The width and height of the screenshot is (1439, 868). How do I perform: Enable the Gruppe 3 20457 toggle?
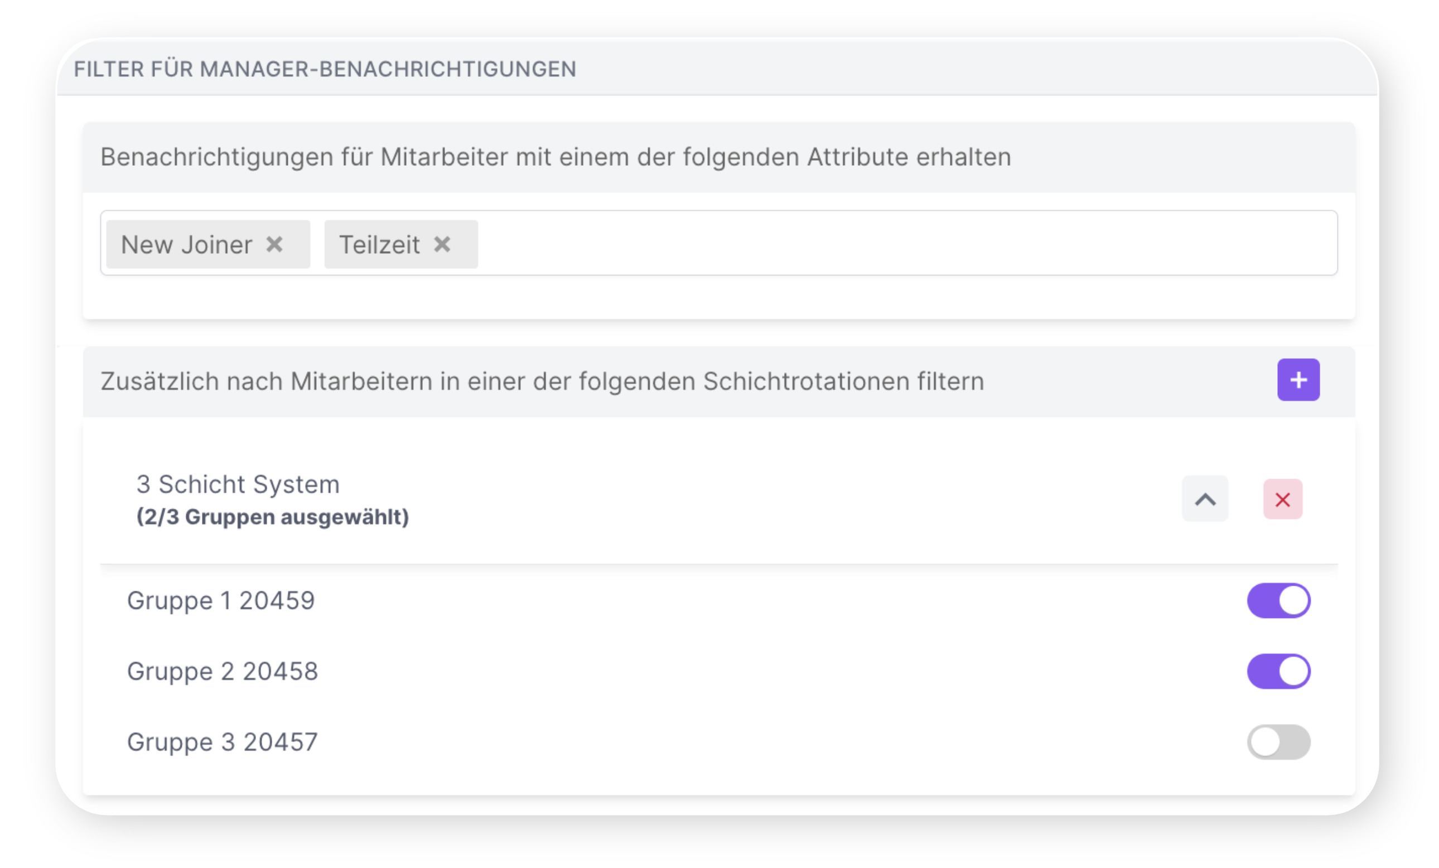(x=1278, y=742)
